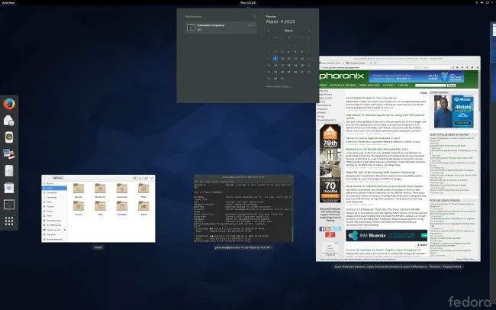Image resolution: width=496 pixels, height=310 pixels.
Task: Select Trash in Files sidebar
Action: (54, 215)
